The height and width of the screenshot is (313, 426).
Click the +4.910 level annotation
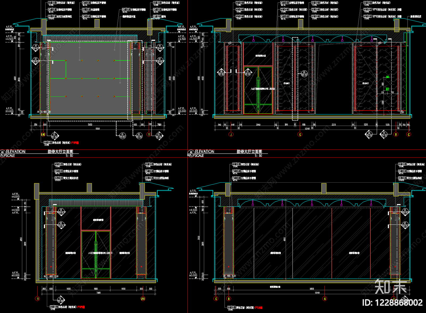[15, 197]
